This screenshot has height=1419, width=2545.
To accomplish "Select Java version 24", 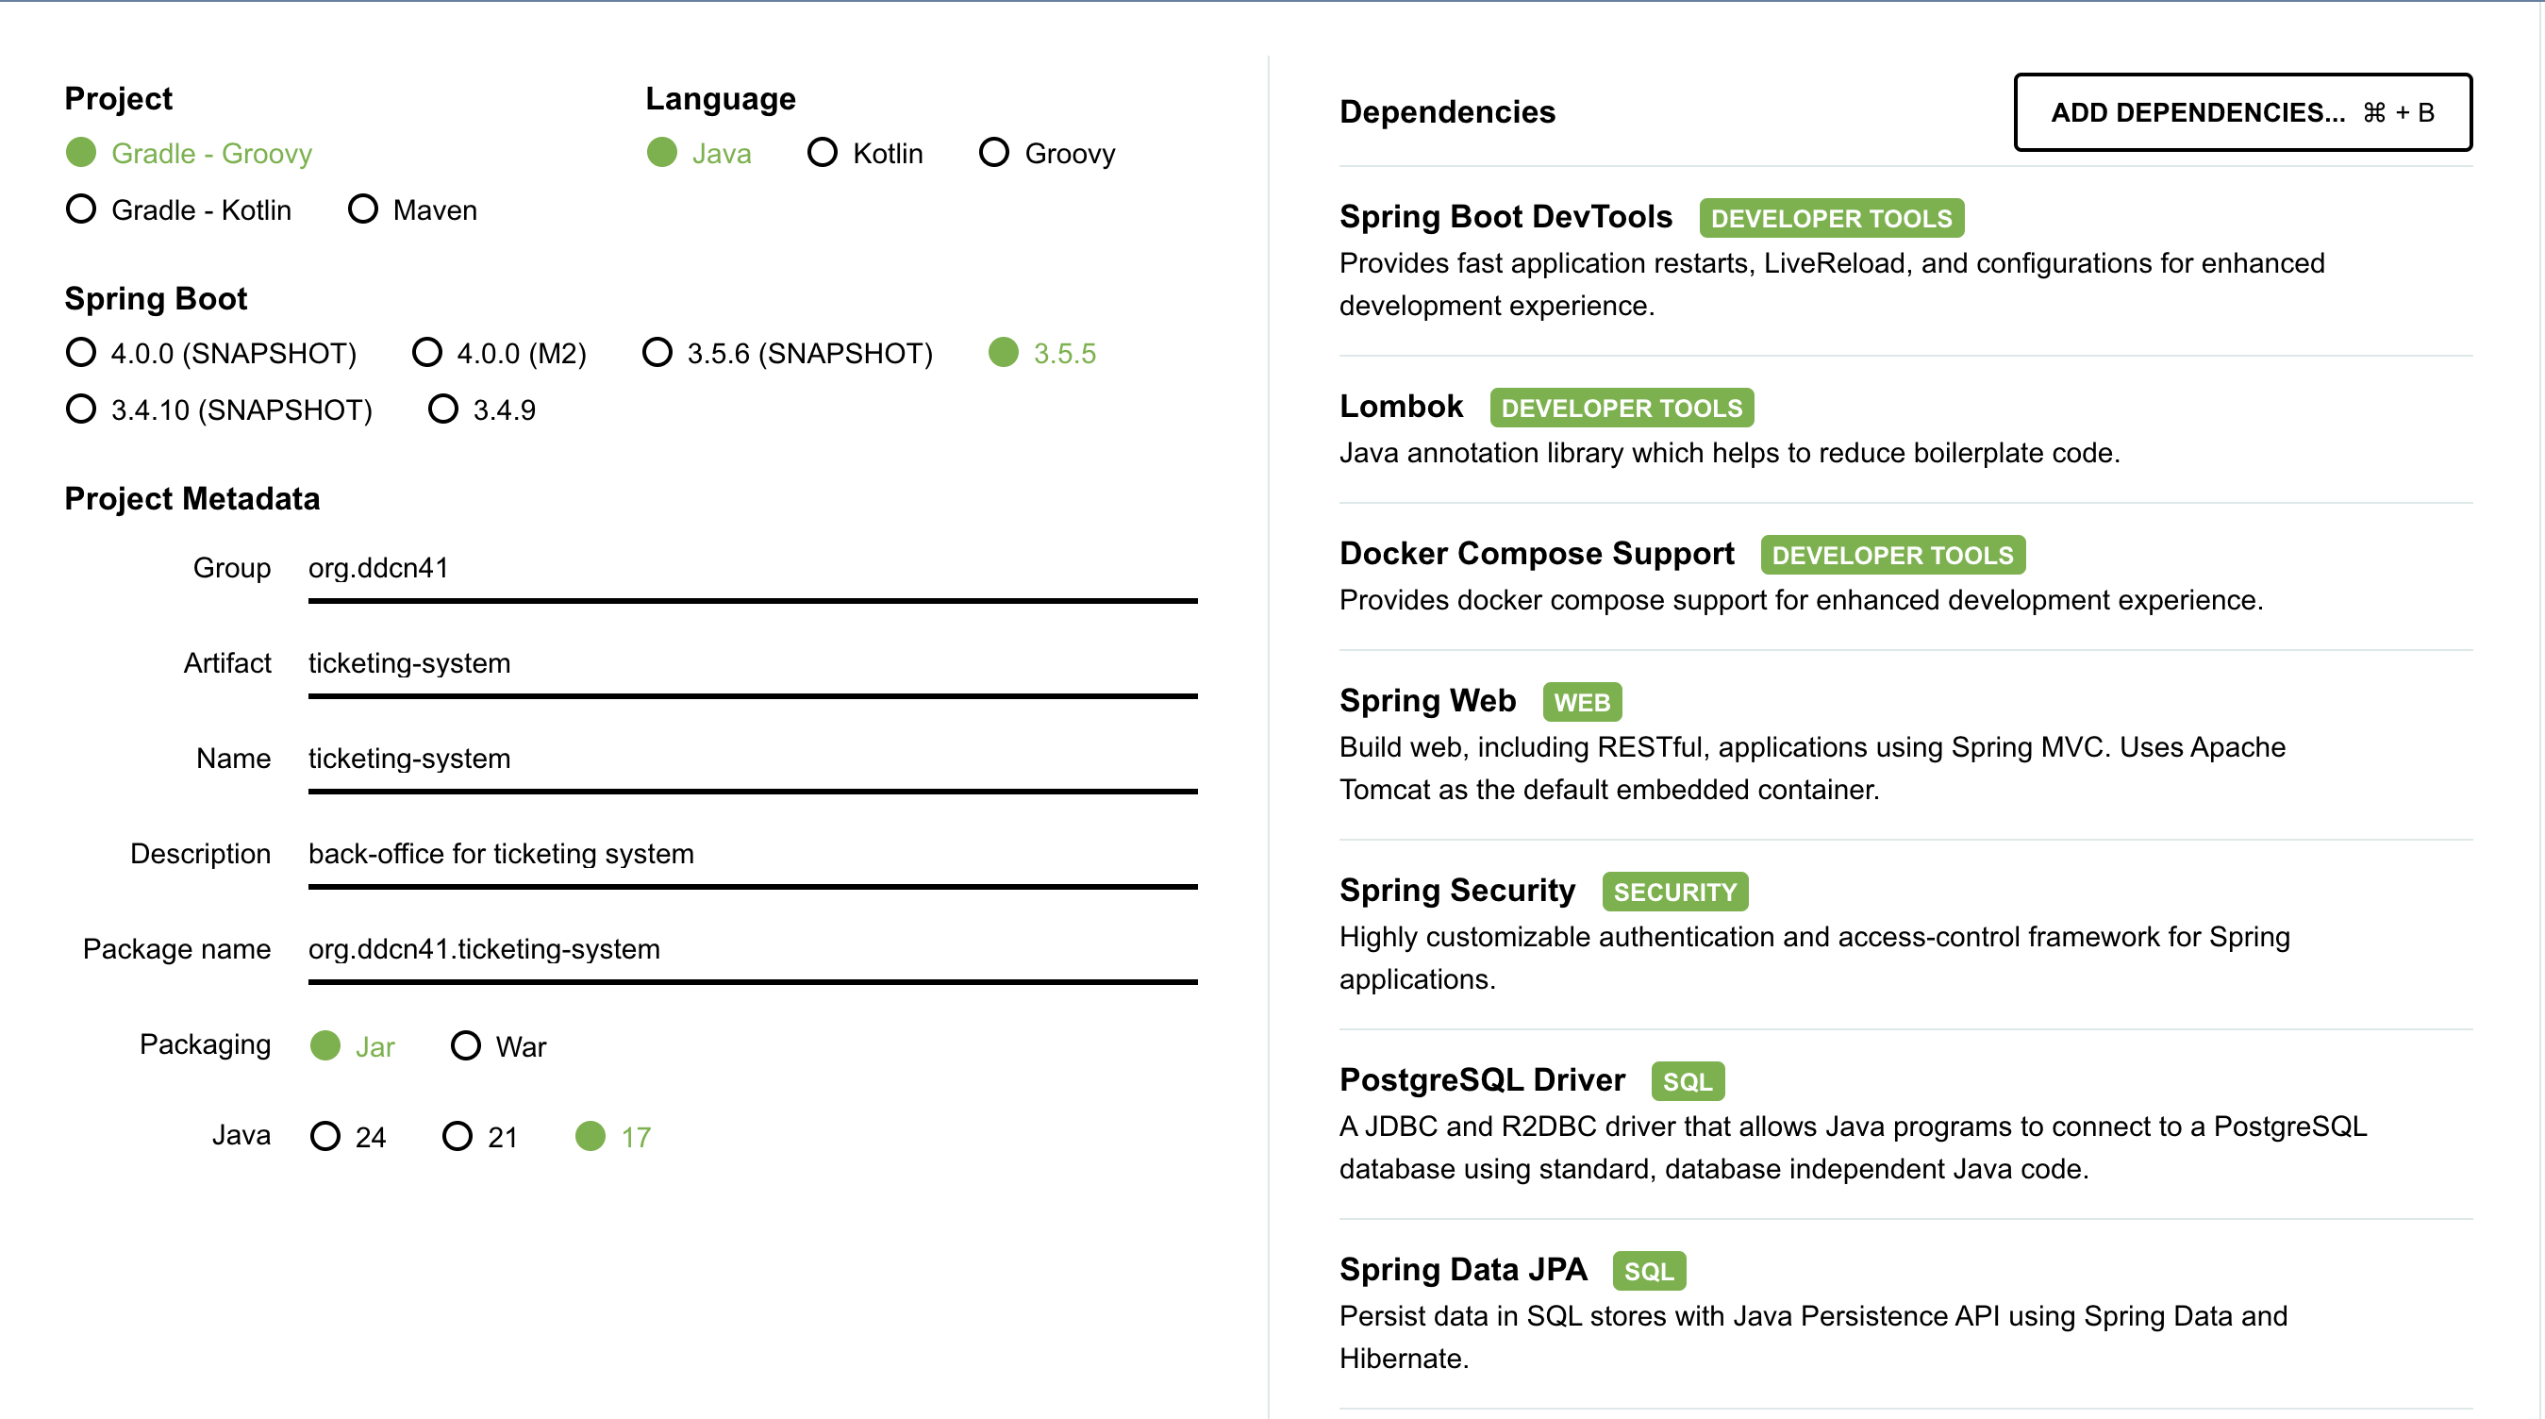I will (x=325, y=1136).
